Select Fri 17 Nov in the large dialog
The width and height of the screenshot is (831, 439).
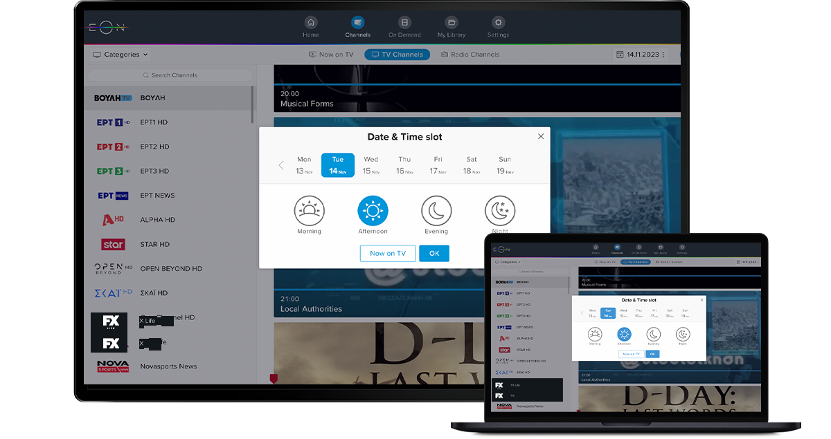pyautogui.click(x=438, y=165)
